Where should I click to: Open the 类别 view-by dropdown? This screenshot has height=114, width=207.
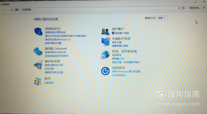pos(162,18)
